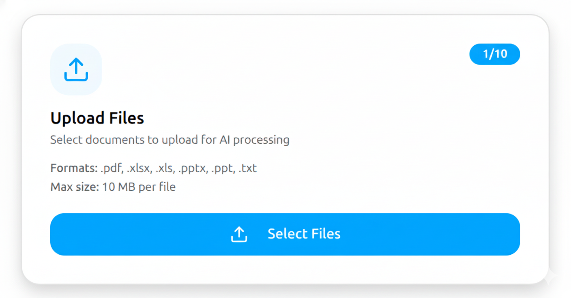Select the upload icon inside Select Files button
This screenshot has height=298, width=571.
[239, 234]
